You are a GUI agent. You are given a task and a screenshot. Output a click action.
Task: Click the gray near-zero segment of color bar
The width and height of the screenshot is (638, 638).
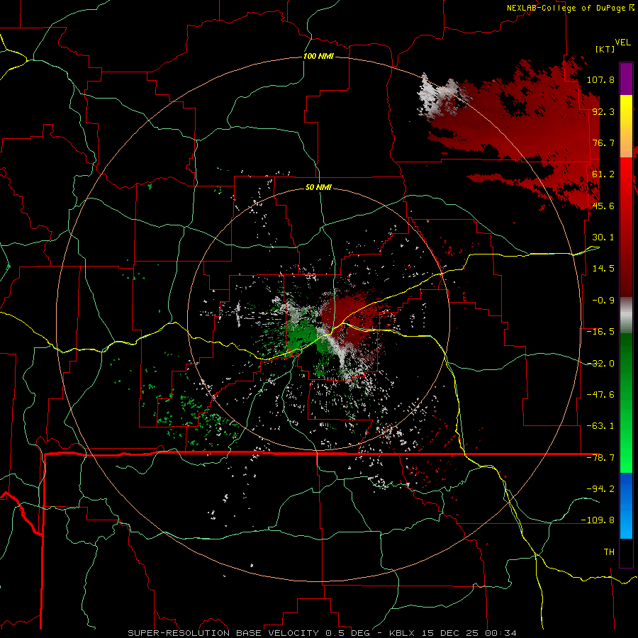click(x=626, y=315)
